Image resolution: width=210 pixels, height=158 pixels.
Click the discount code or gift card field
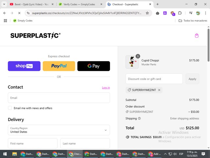[154, 79]
